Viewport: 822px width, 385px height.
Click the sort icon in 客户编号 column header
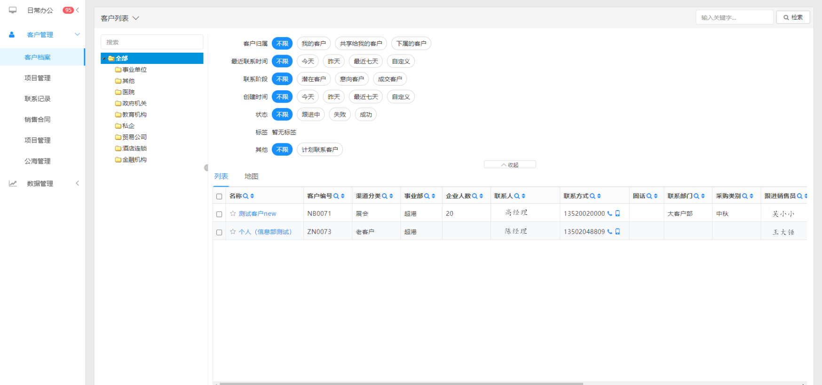point(343,196)
